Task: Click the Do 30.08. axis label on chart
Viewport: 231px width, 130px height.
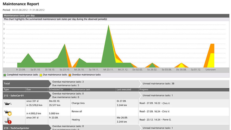Action: (x=181, y=70)
